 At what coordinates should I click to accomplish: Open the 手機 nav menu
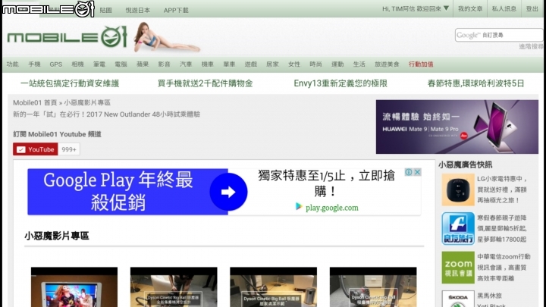pyautogui.click(x=34, y=64)
